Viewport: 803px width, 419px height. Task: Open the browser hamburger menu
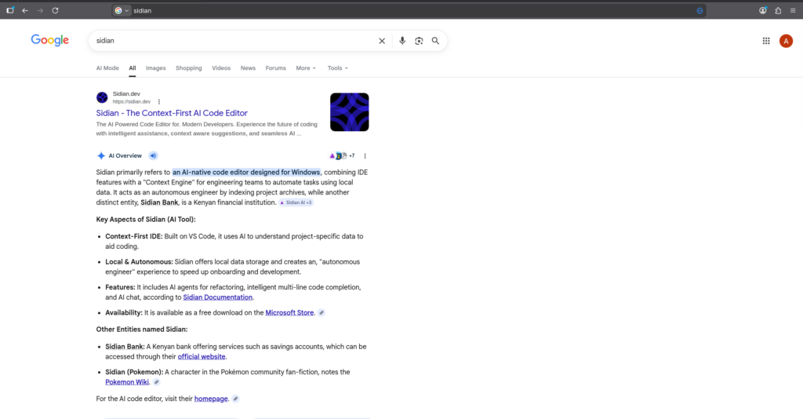tap(793, 10)
